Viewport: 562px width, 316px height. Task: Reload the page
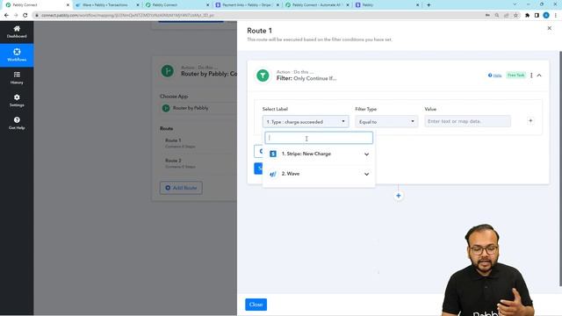25,16
